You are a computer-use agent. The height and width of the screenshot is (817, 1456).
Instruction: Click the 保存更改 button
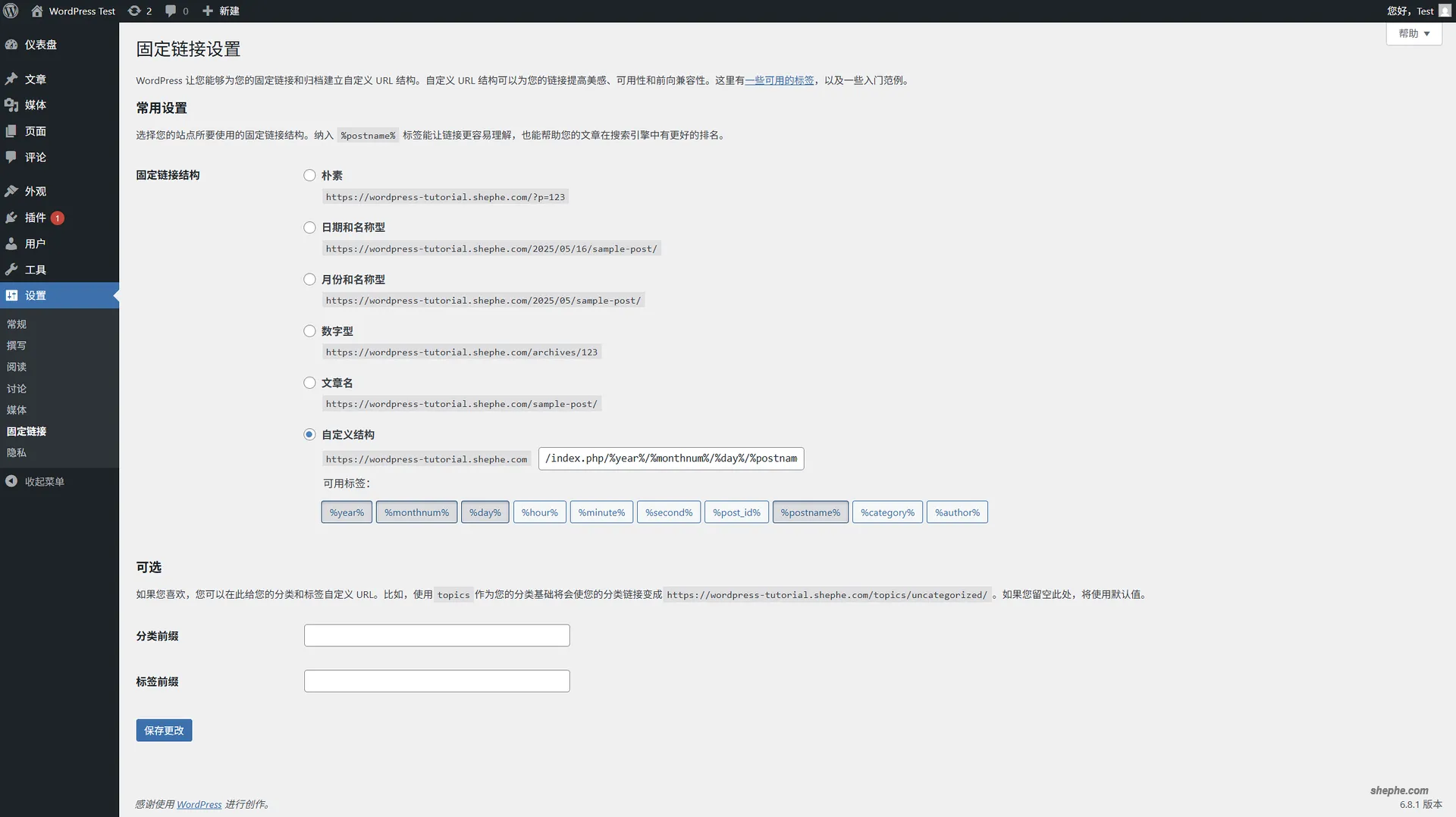[x=163, y=730]
